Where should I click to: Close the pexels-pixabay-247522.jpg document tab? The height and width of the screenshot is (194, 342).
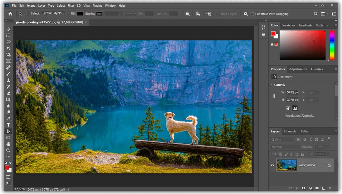(86, 22)
